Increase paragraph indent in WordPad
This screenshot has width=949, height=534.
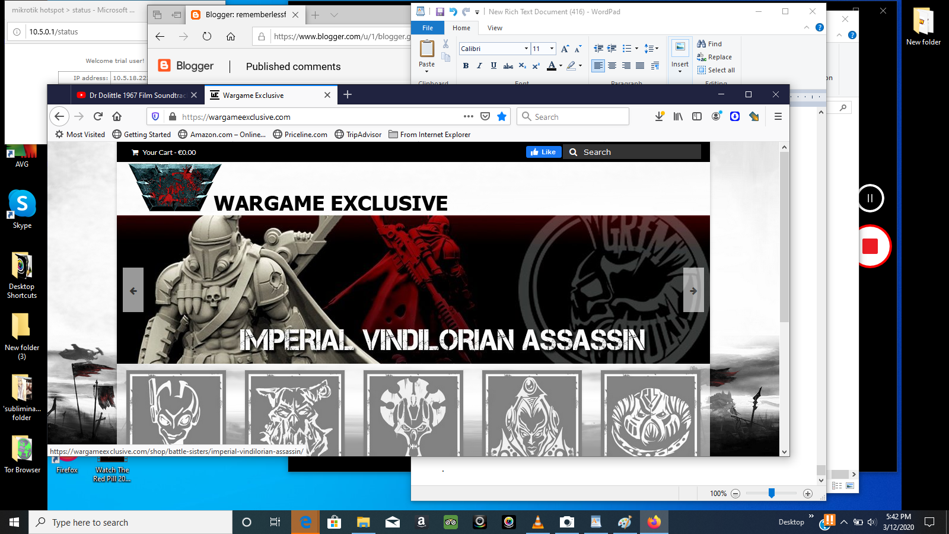612,49
